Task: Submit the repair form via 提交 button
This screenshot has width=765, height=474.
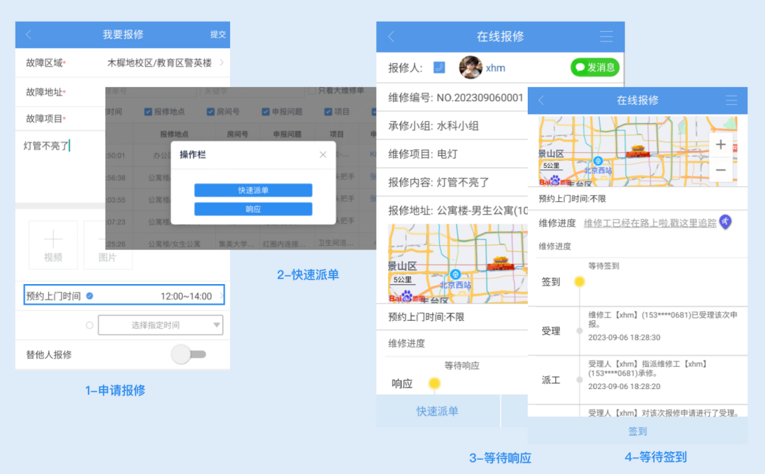Action: tap(217, 34)
